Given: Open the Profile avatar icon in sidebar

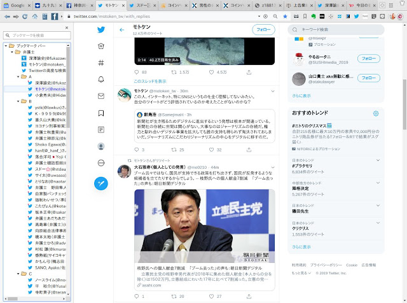Looking at the screenshot, I should pos(101,146).
